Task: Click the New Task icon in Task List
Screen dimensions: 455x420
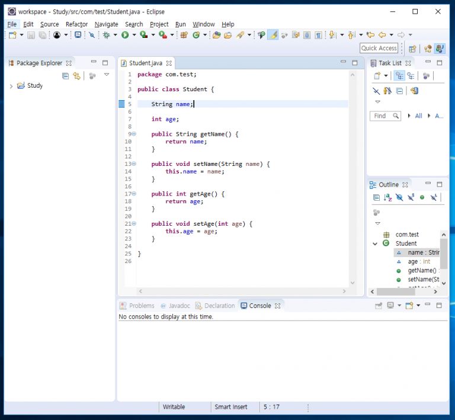Action: coord(376,76)
